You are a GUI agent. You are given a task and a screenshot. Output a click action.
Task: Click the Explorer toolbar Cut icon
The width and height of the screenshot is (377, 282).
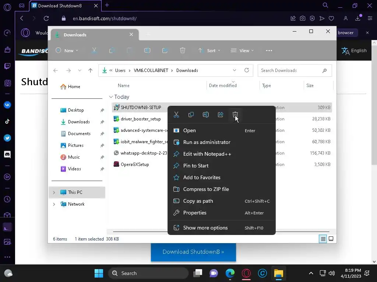pos(94,50)
